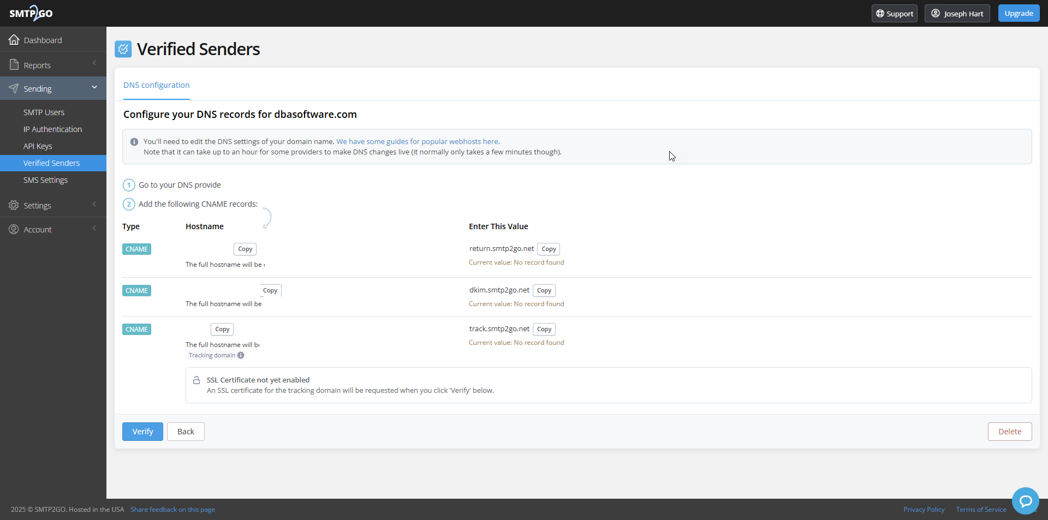Image resolution: width=1048 pixels, height=520 pixels.
Task: Click the info icon in the notice box
Action: [x=134, y=142]
